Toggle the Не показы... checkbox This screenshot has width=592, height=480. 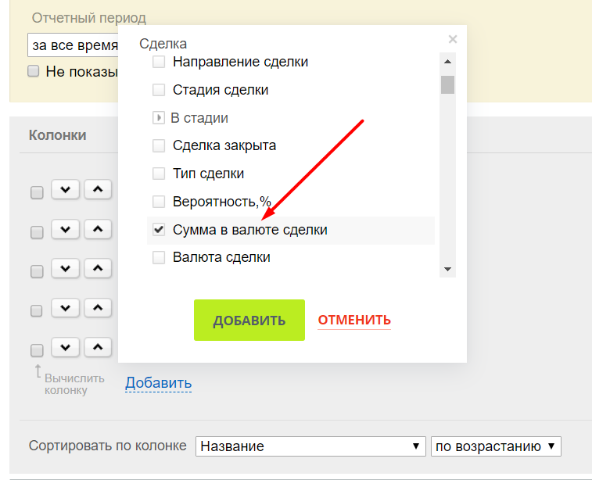pyautogui.click(x=33, y=71)
